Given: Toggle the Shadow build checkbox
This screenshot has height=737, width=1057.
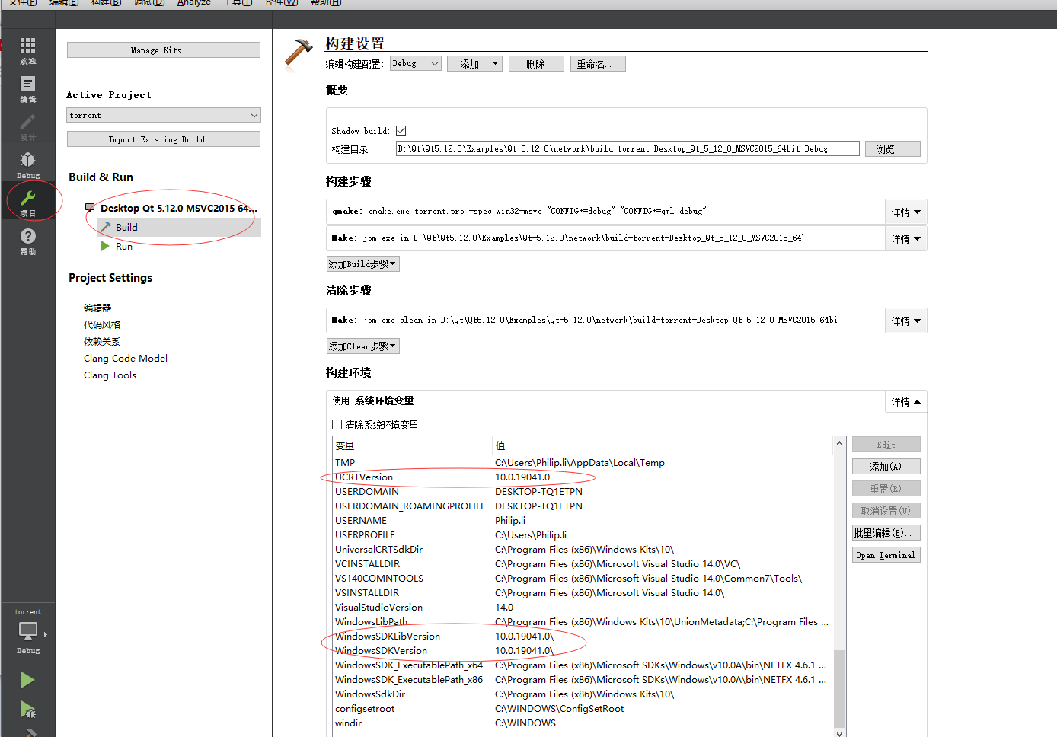Looking at the screenshot, I should point(401,129).
